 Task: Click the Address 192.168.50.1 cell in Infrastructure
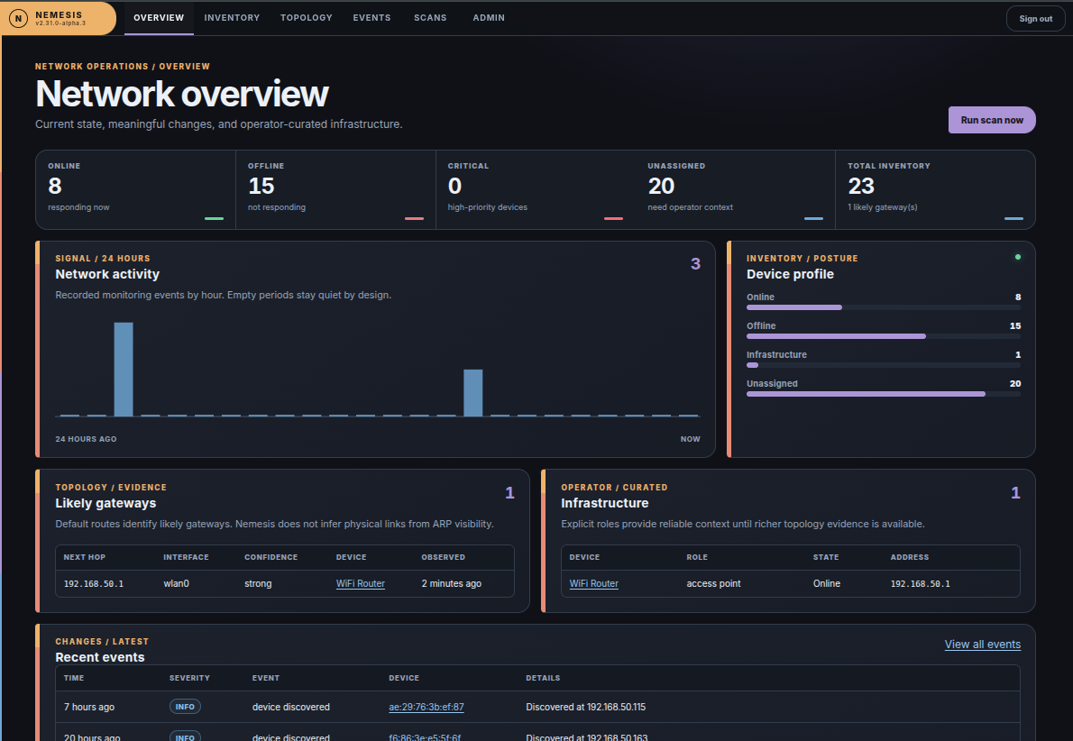click(920, 583)
